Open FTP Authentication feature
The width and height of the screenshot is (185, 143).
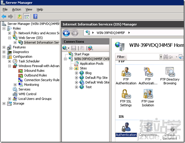click(126, 76)
